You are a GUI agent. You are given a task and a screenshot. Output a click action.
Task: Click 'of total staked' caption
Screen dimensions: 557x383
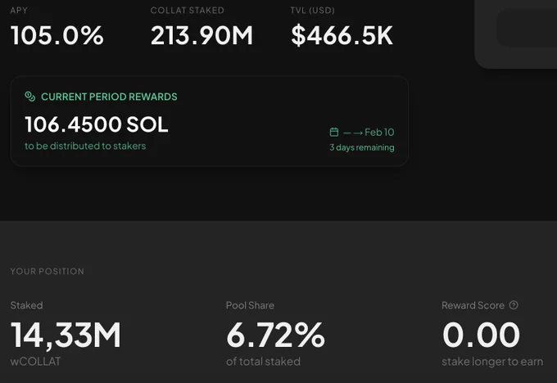click(263, 362)
